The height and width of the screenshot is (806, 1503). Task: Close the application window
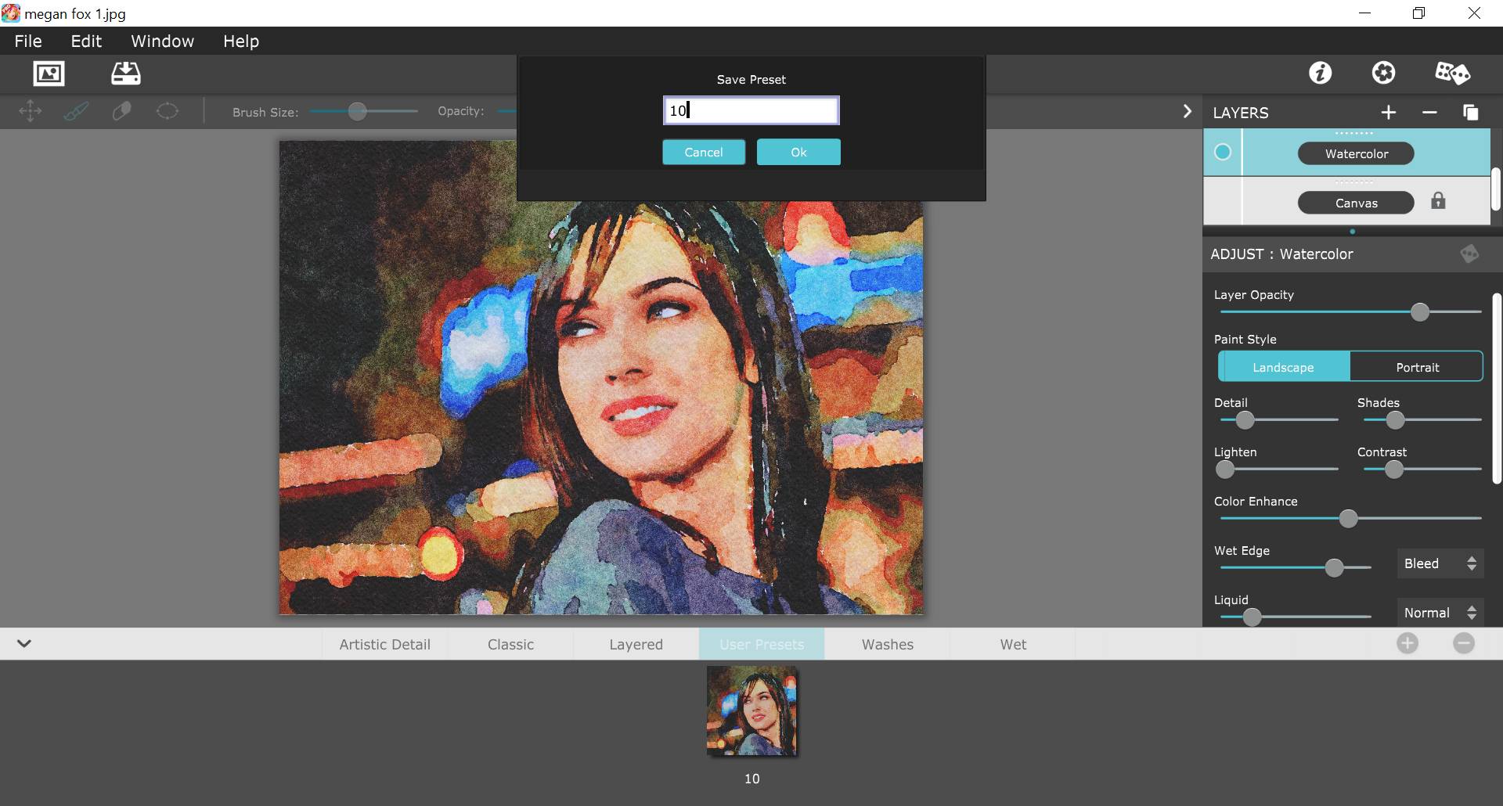point(1474,13)
